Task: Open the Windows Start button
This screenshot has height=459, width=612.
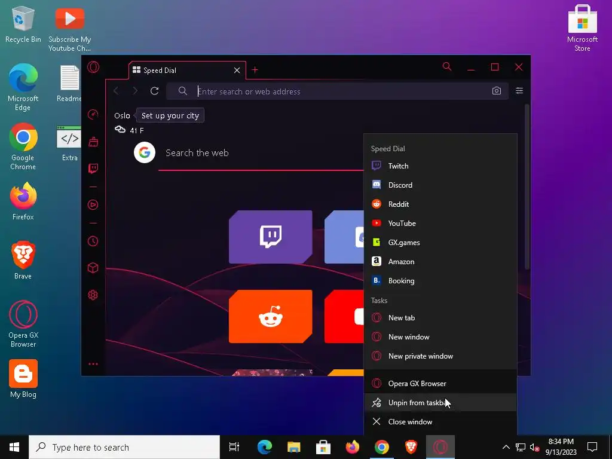Action: [14, 447]
